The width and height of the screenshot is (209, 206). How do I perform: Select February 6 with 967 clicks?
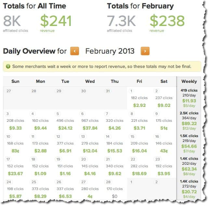click(90, 121)
